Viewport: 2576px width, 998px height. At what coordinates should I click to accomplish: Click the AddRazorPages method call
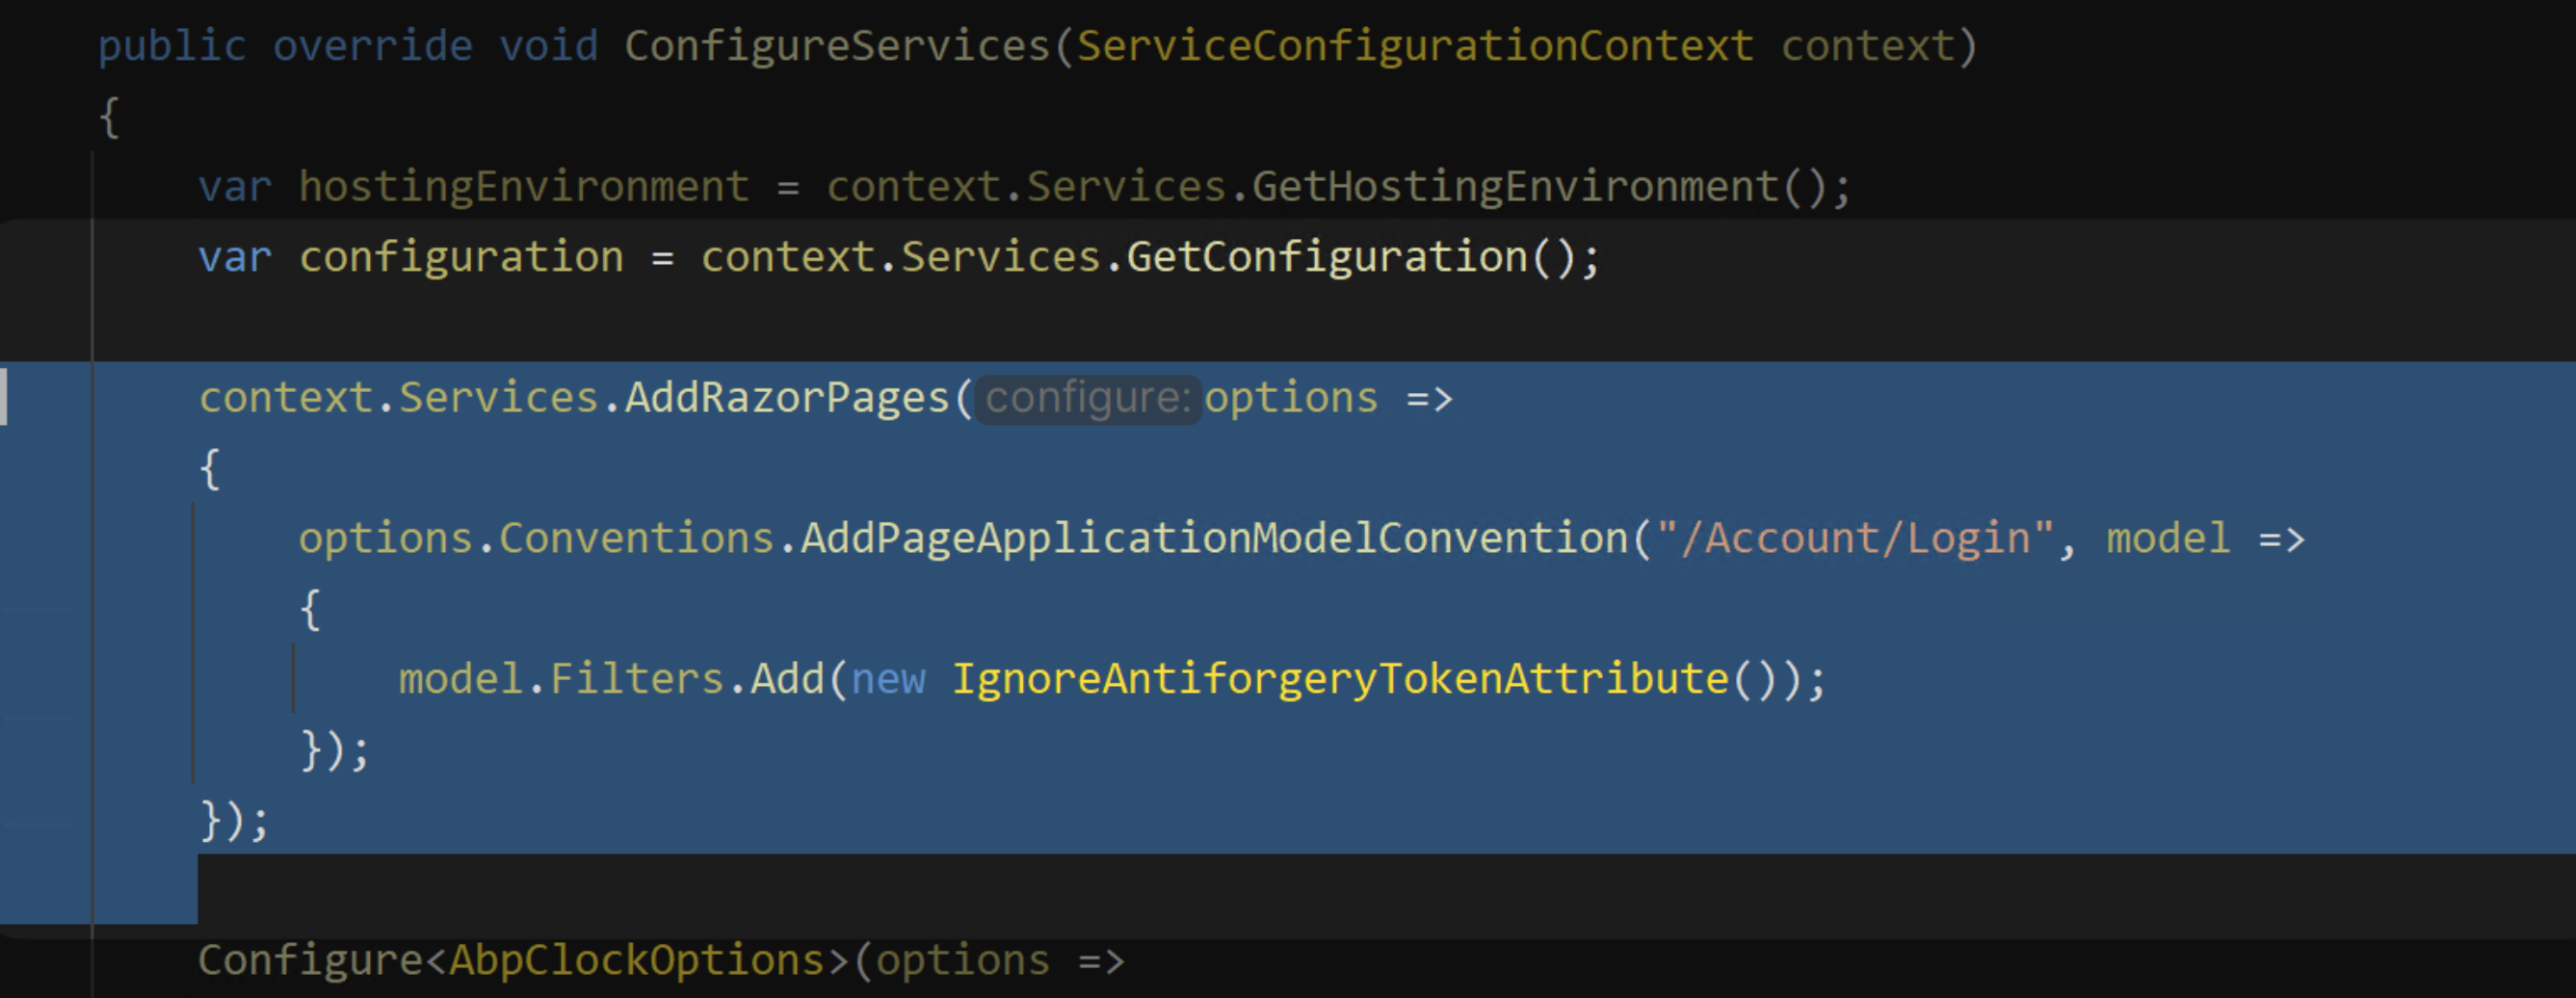click(786, 398)
